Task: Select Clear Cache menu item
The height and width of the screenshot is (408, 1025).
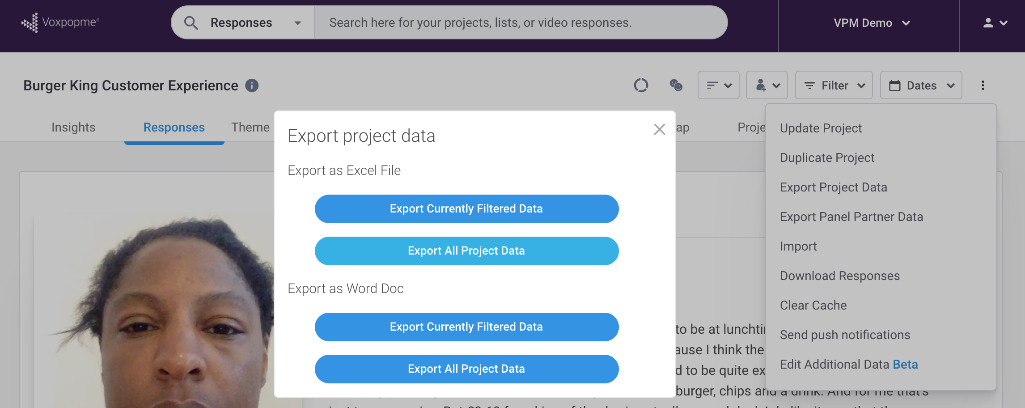Action: (x=881, y=306)
